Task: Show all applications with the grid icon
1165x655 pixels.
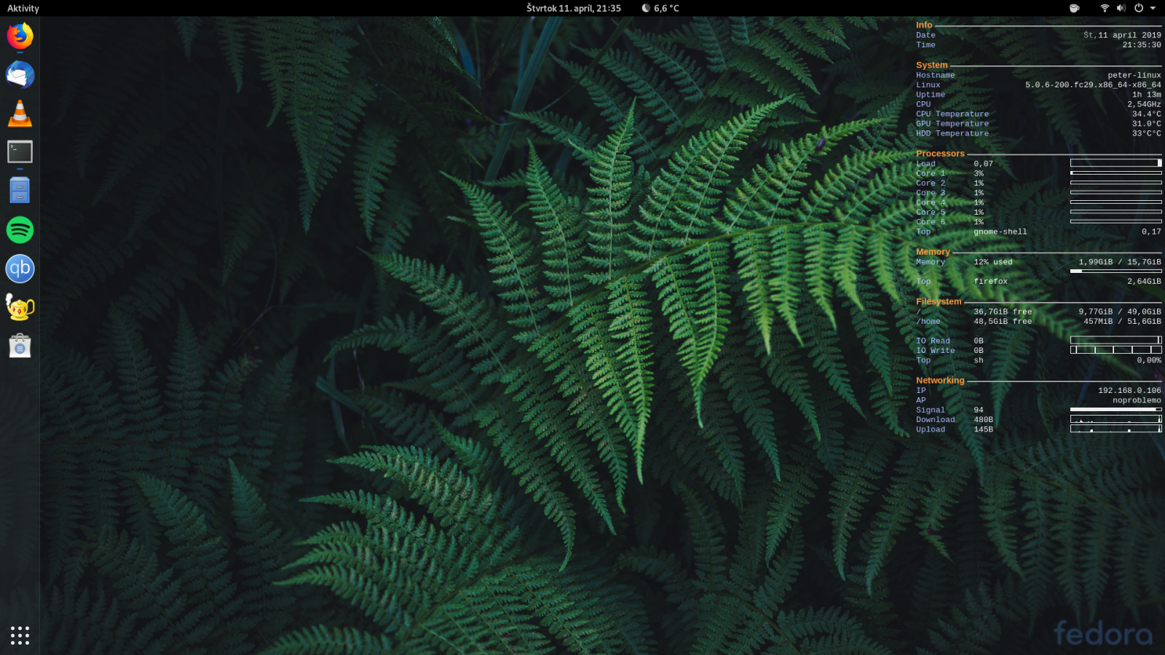Action: 20,635
